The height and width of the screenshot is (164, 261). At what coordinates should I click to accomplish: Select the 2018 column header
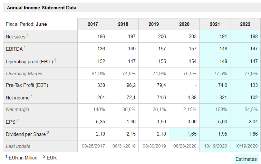tap(123, 24)
